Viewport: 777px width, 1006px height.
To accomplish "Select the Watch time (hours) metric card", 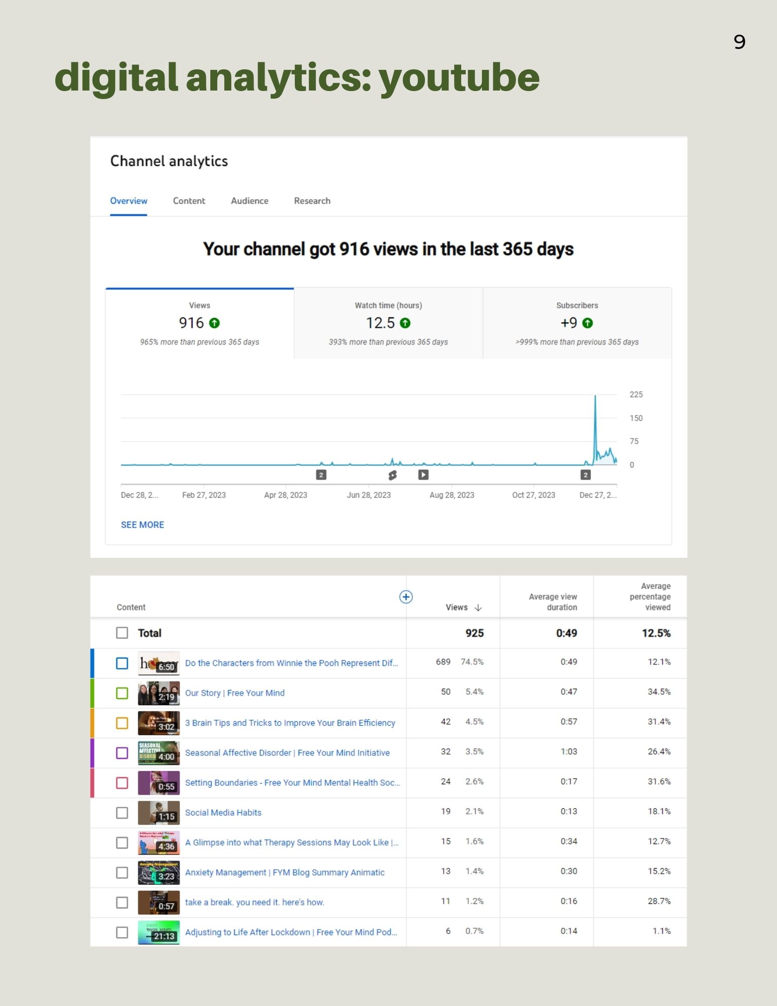I will point(388,323).
